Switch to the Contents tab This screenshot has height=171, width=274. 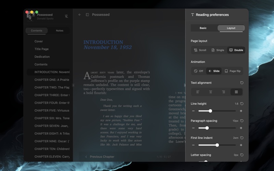pos(37,30)
